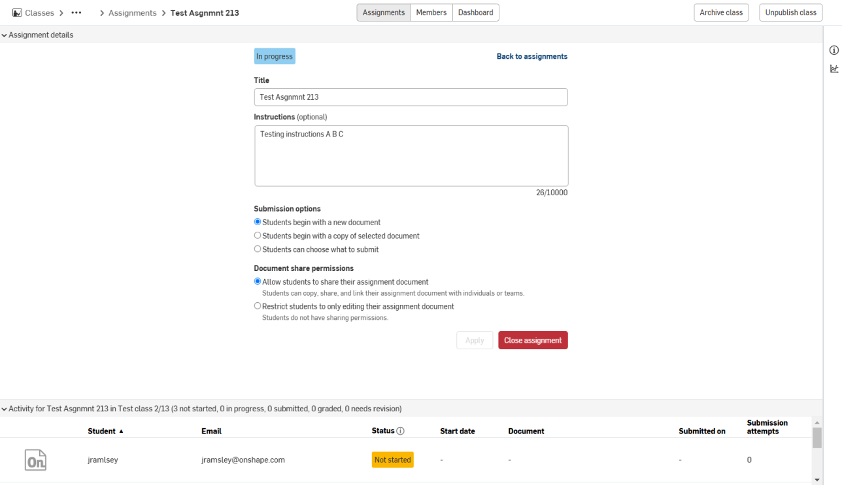Open the info panel icon on right sidebar
Image resolution: width=842 pixels, height=485 pixels.
click(834, 50)
